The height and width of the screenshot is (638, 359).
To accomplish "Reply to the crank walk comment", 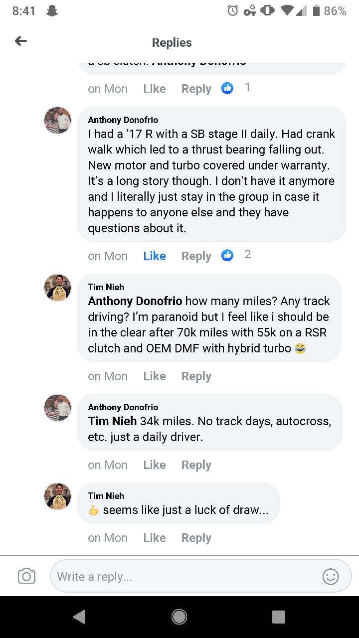I will click(196, 256).
